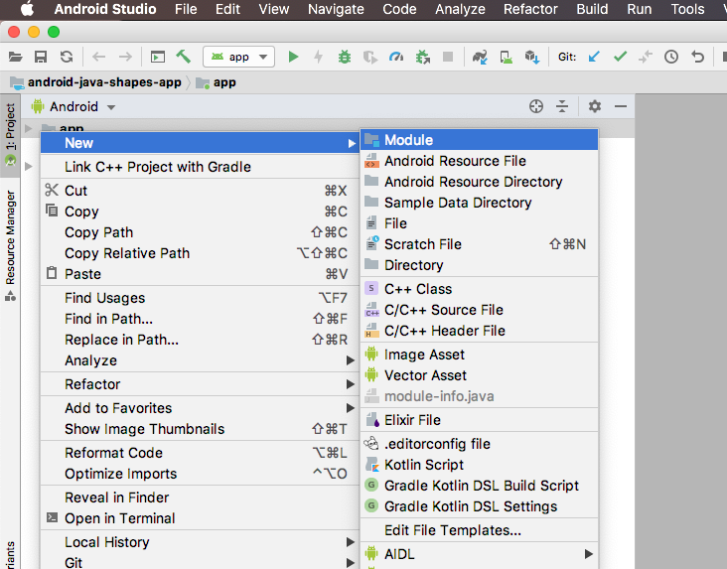Choose C++ Class entry

[479, 288]
